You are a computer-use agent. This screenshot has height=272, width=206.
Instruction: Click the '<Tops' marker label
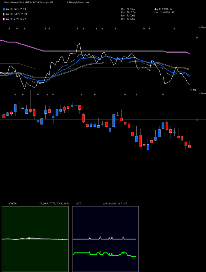click(x=203, y=28)
